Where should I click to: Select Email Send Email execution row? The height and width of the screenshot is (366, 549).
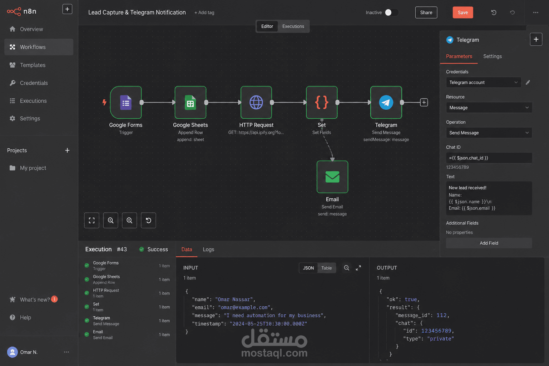pos(127,335)
